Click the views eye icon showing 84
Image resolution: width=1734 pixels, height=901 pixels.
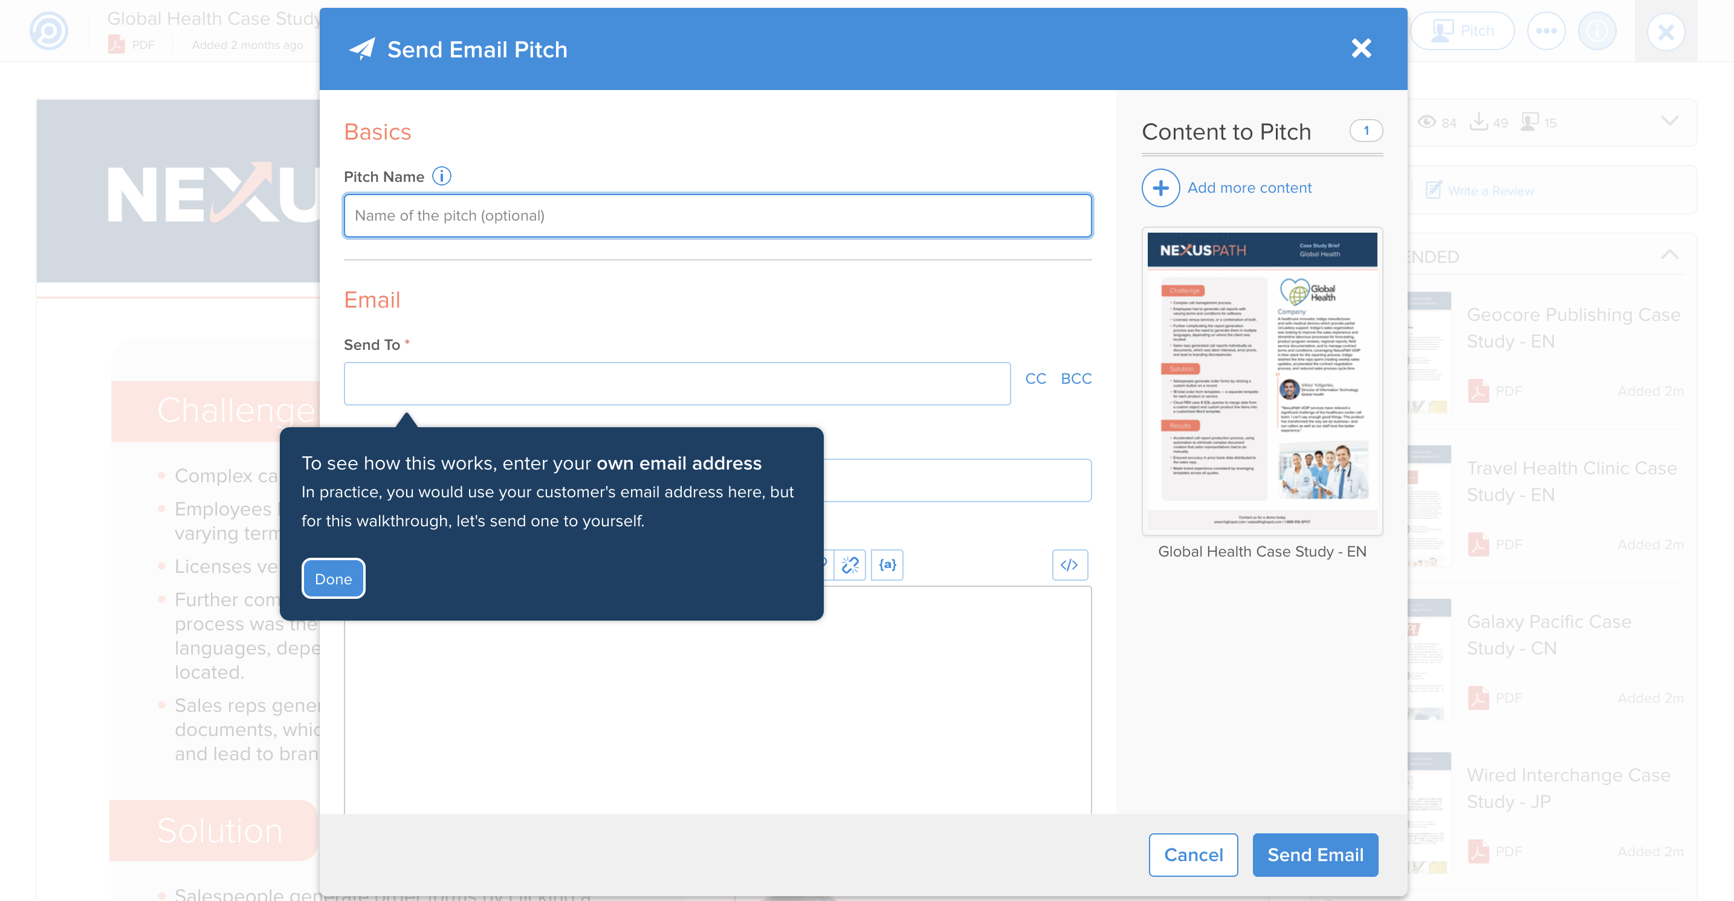tap(1426, 122)
